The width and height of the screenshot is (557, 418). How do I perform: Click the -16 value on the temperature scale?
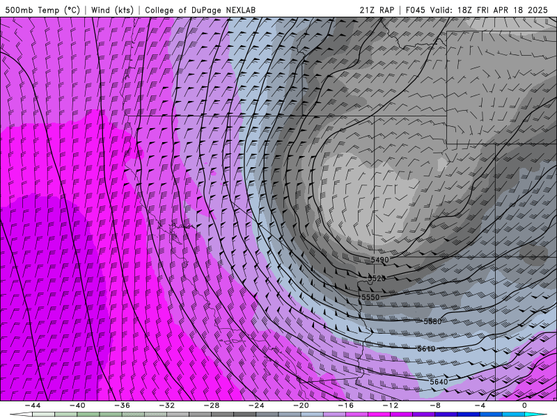346,405
